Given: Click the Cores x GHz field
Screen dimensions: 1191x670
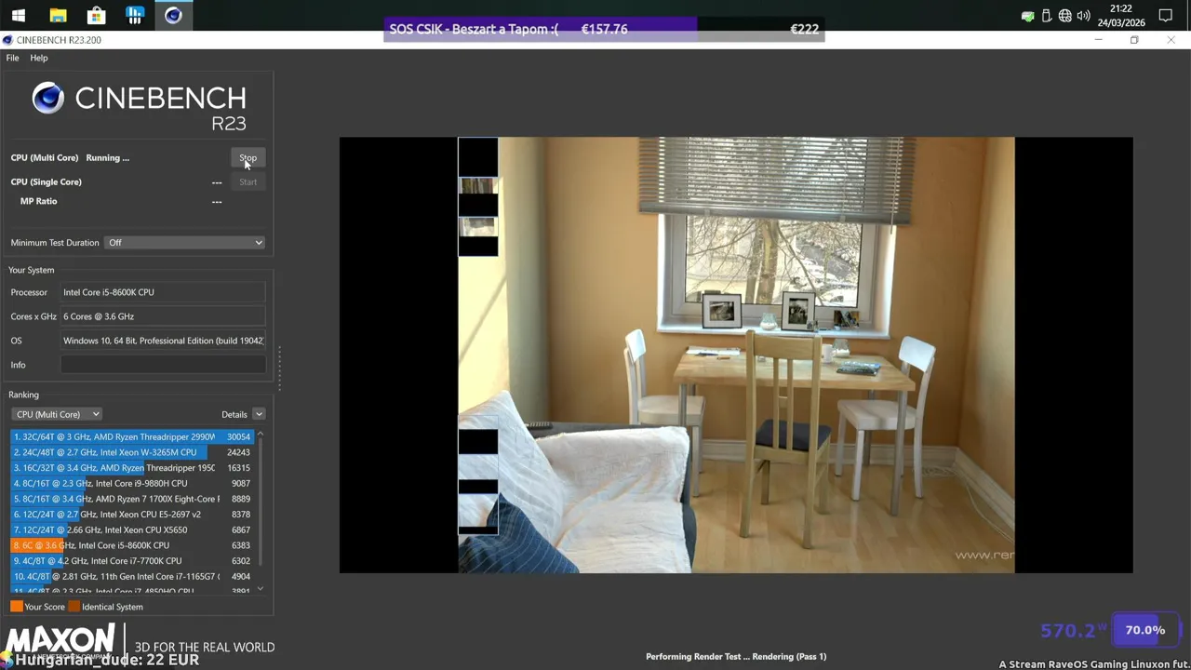Looking at the screenshot, I should (x=163, y=316).
